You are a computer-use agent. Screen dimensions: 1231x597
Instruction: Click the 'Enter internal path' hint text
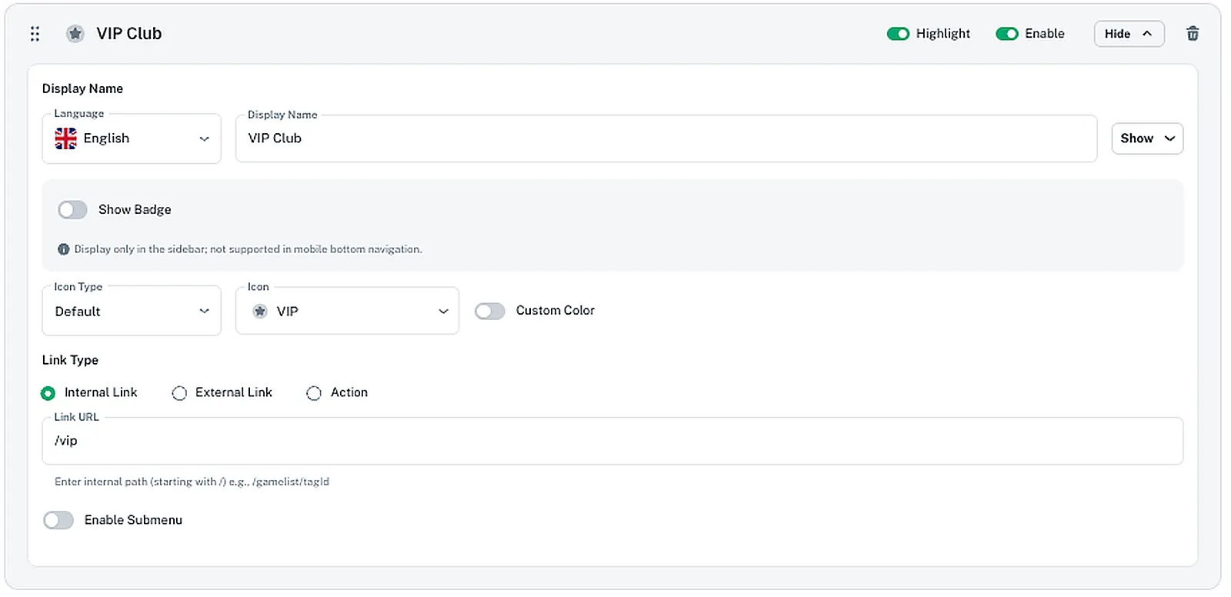(x=192, y=482)
